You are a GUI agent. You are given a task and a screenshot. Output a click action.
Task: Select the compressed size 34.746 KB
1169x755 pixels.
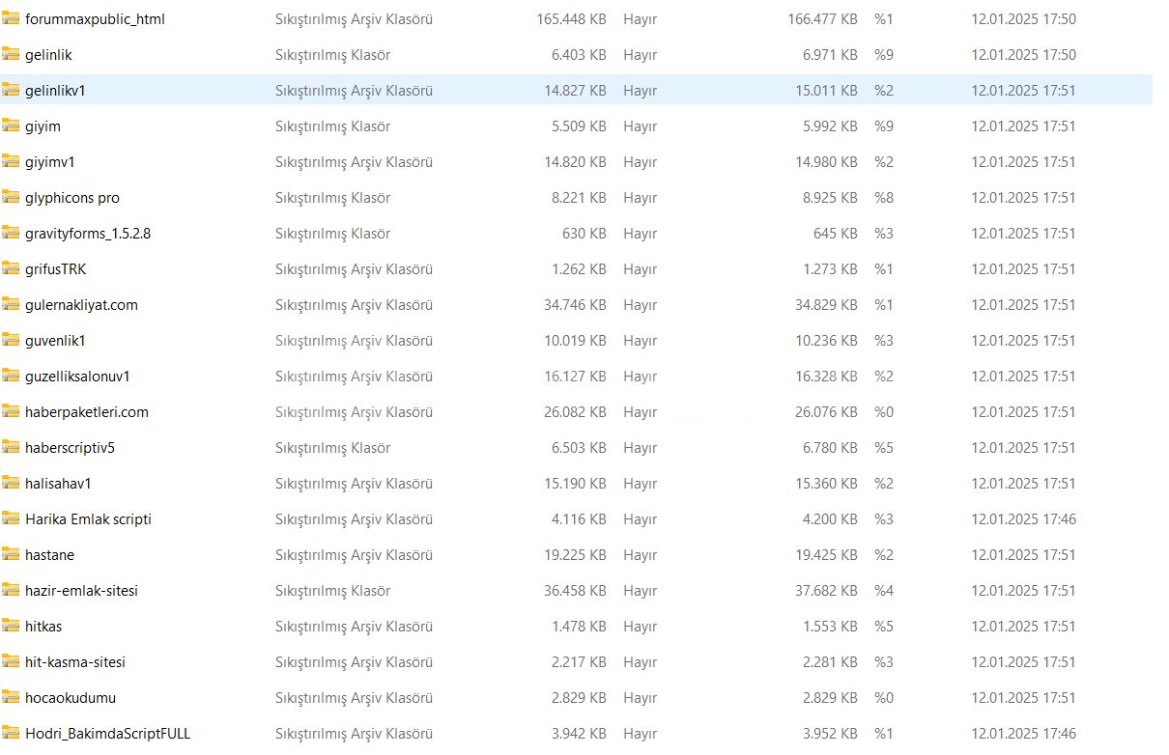coord(575,305)
